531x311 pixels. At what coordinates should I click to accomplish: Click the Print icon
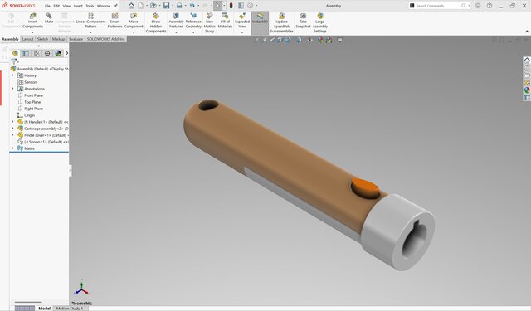179,6
